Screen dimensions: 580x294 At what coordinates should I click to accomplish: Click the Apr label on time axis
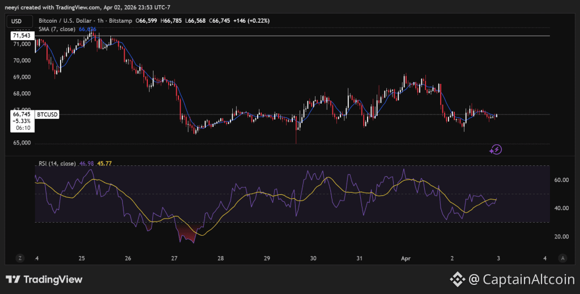tap(407, 258)
